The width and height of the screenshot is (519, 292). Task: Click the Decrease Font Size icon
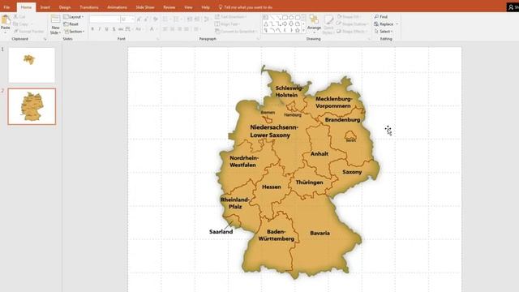(146, 19)
